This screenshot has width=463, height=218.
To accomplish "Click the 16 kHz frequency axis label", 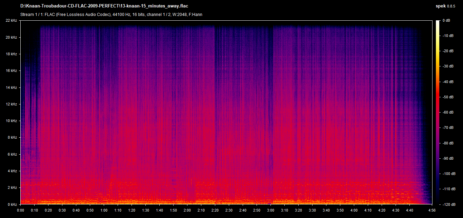I will 11,71.
